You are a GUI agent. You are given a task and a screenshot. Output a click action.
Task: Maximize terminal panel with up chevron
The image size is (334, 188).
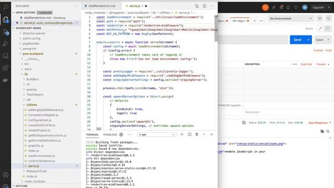204,135
